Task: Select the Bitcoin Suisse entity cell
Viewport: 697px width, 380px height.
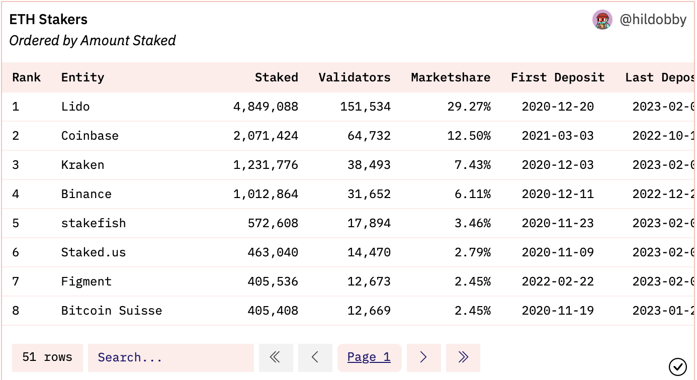Action: pos(112,311)
